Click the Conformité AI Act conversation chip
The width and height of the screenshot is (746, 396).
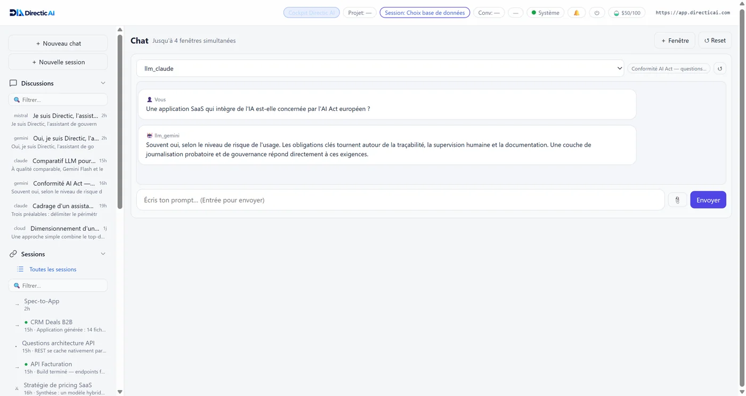coord(669,68)
